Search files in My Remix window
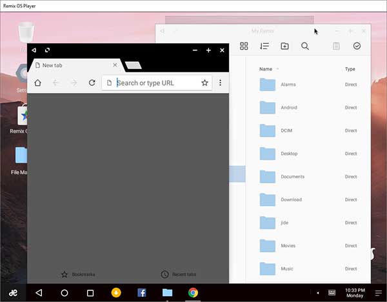This screenshot has height=302, width=387. click(305, 46)
